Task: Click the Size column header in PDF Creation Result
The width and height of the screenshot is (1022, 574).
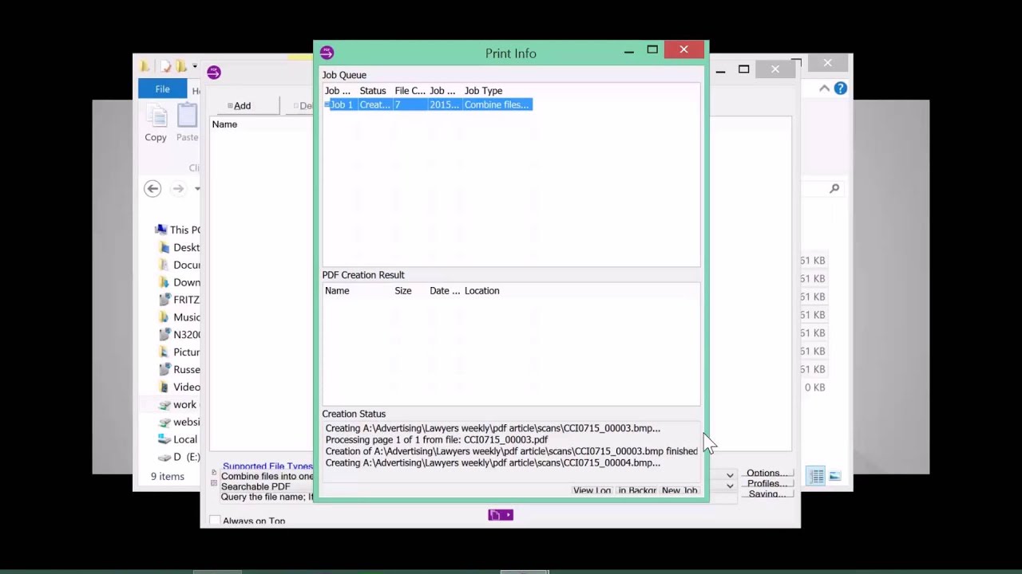Action: pyautogui.click(x=403, y=291)
